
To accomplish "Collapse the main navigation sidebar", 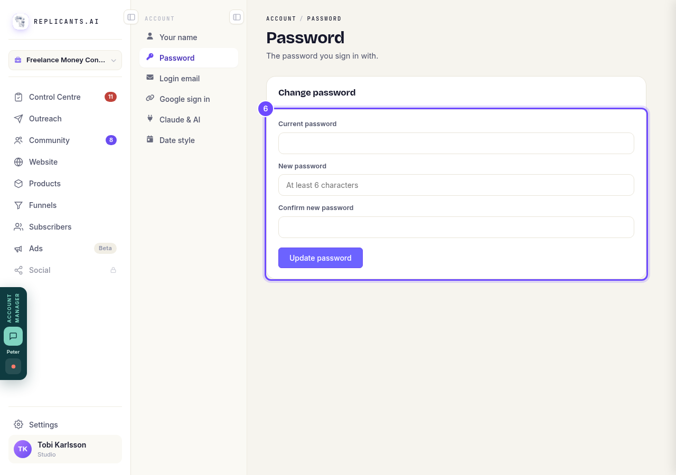I will pyautogui.click(x=131, y=17).
